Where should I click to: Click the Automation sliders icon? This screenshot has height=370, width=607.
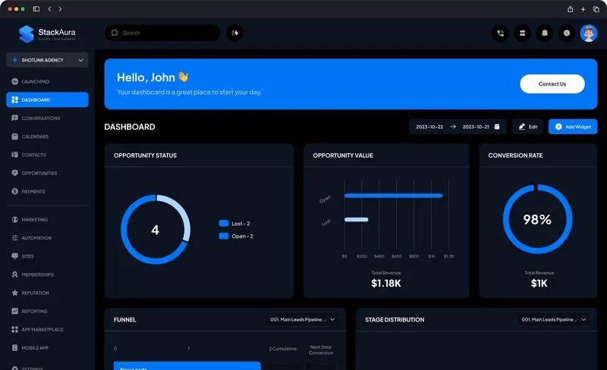[x=14, y=237]
